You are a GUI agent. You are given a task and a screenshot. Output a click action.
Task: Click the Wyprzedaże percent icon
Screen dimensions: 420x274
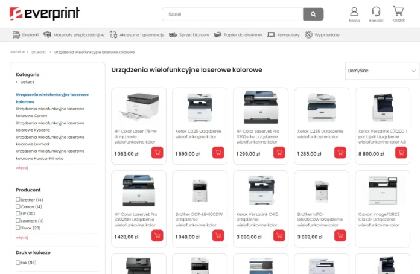(x=308, y=35)
